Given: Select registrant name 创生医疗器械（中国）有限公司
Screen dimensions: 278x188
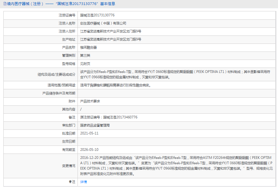Looking at the screenshot, I should tap(103, 23).
